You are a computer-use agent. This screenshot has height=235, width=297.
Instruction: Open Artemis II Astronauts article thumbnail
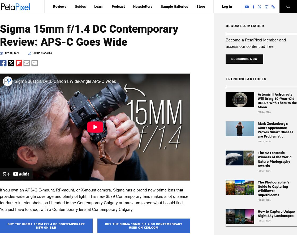[240, 100]
